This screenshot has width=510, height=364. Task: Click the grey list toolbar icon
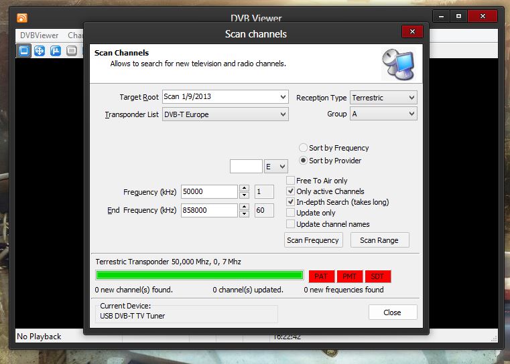72,51
